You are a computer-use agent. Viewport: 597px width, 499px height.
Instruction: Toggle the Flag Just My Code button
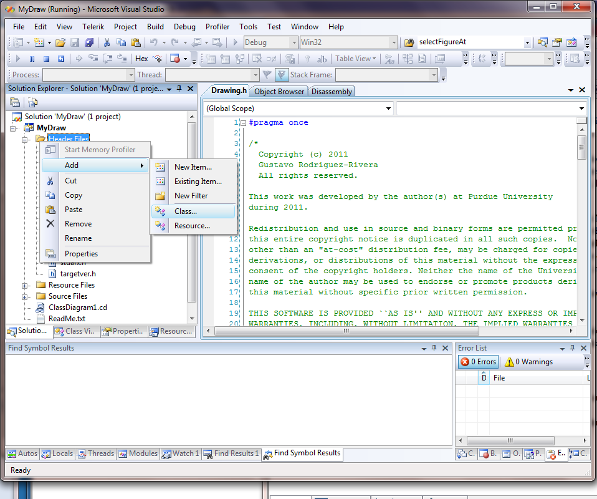click(x=282, y=75)
